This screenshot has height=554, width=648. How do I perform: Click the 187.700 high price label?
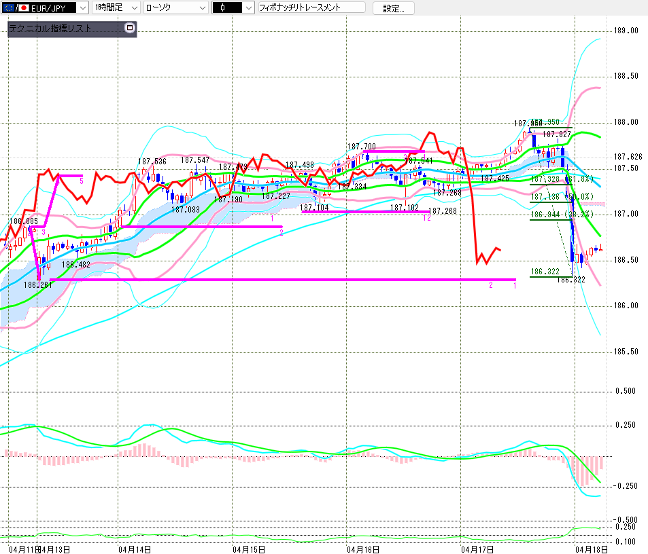coord(361,147)
